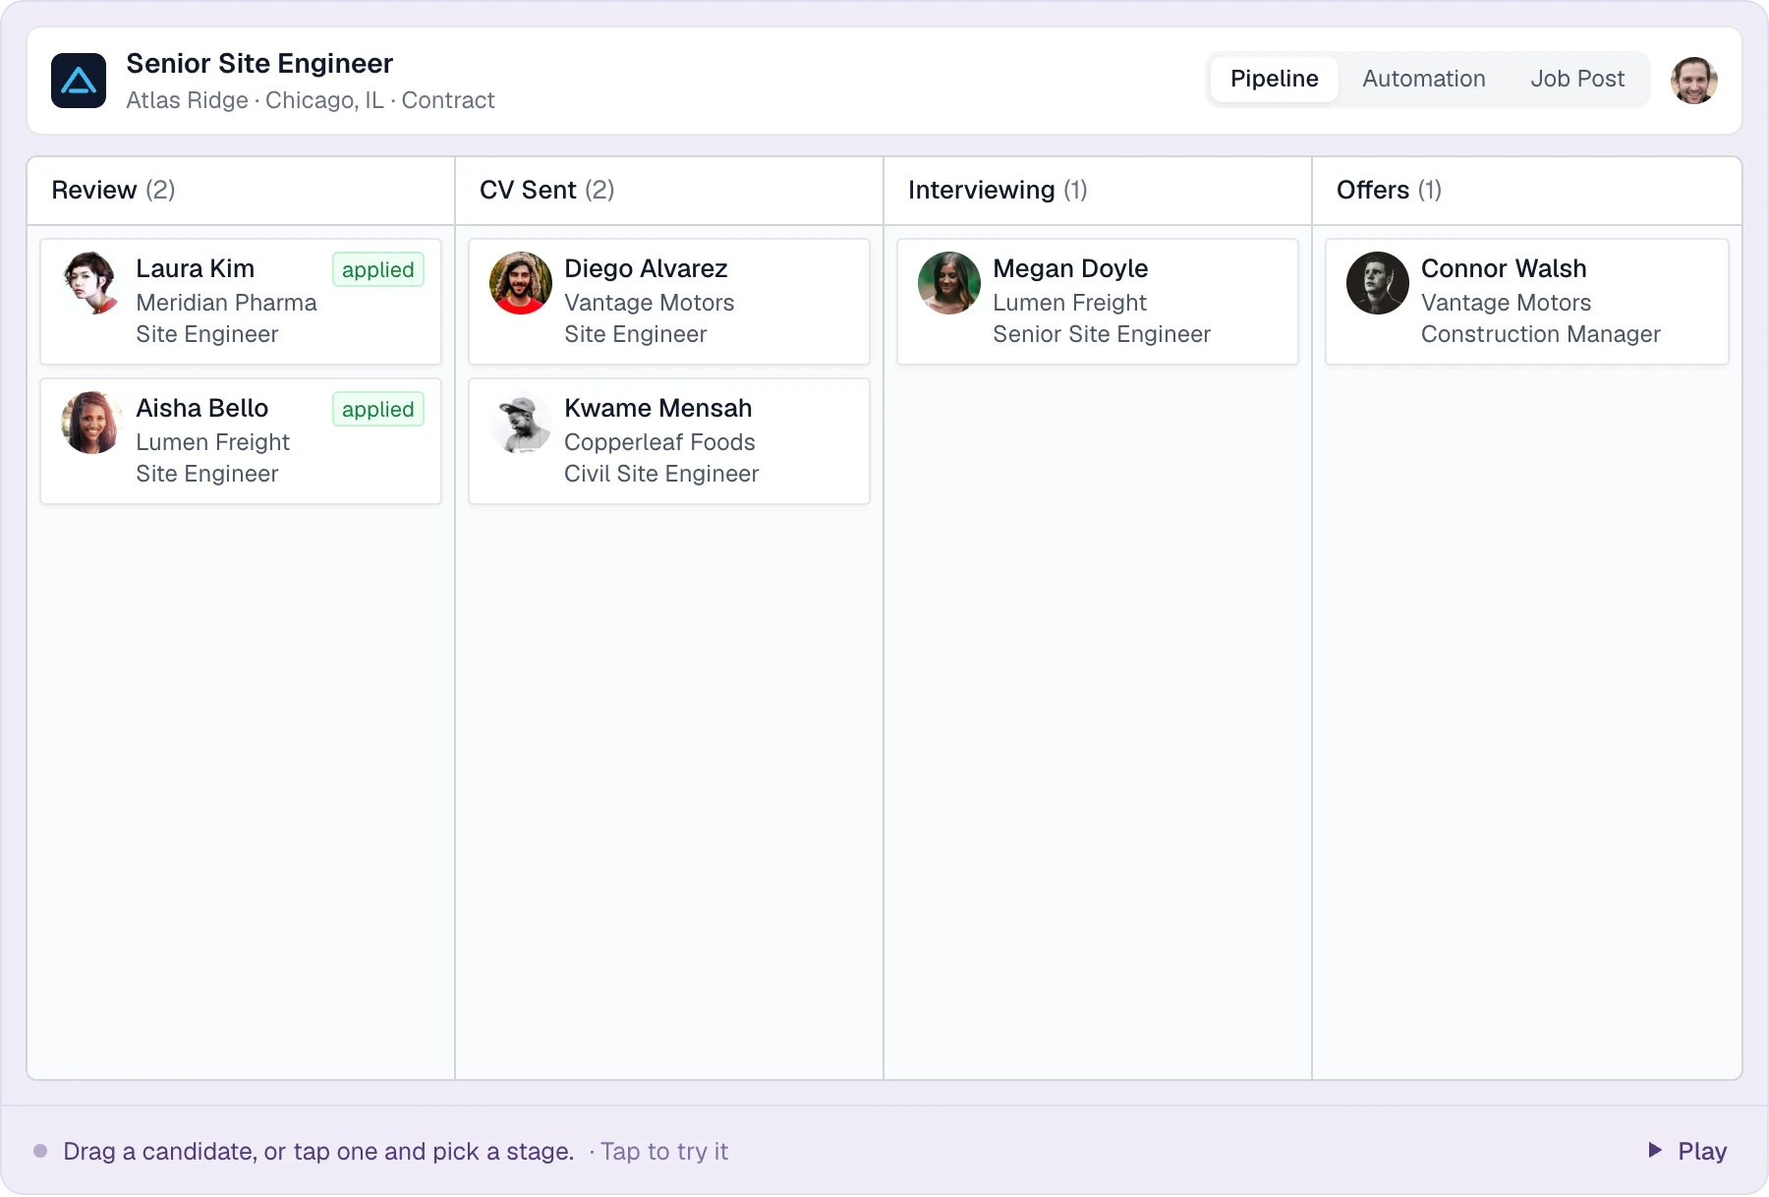Click the applied badge on Aisha Bello

pos(378,409)
